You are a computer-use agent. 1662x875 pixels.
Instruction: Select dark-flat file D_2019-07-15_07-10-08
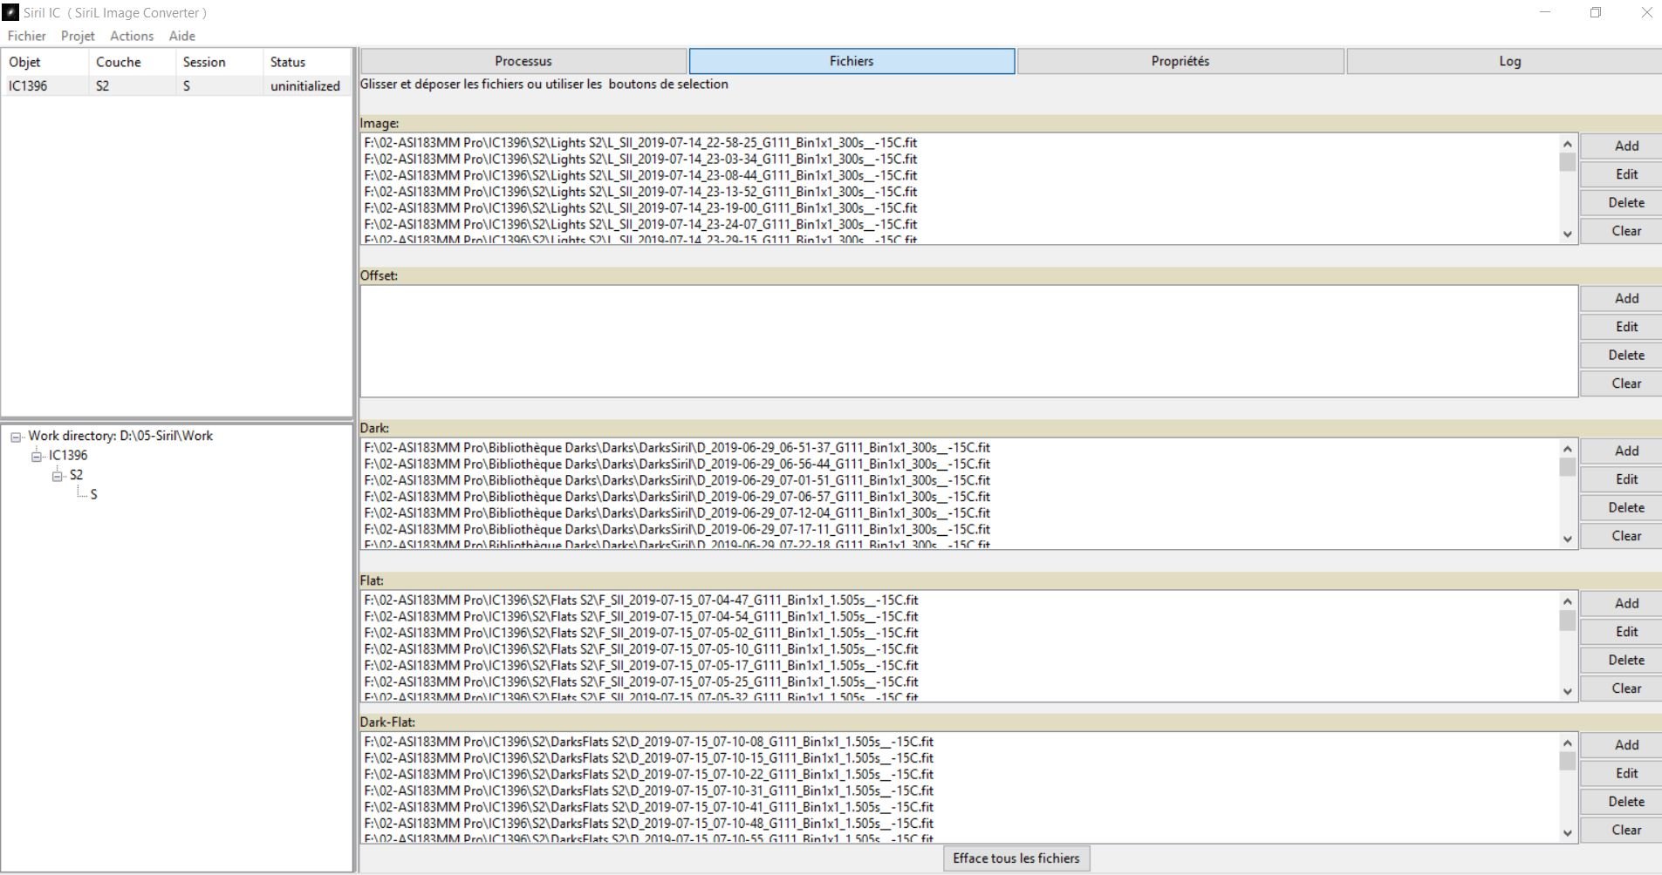click(x=648, y=742)
